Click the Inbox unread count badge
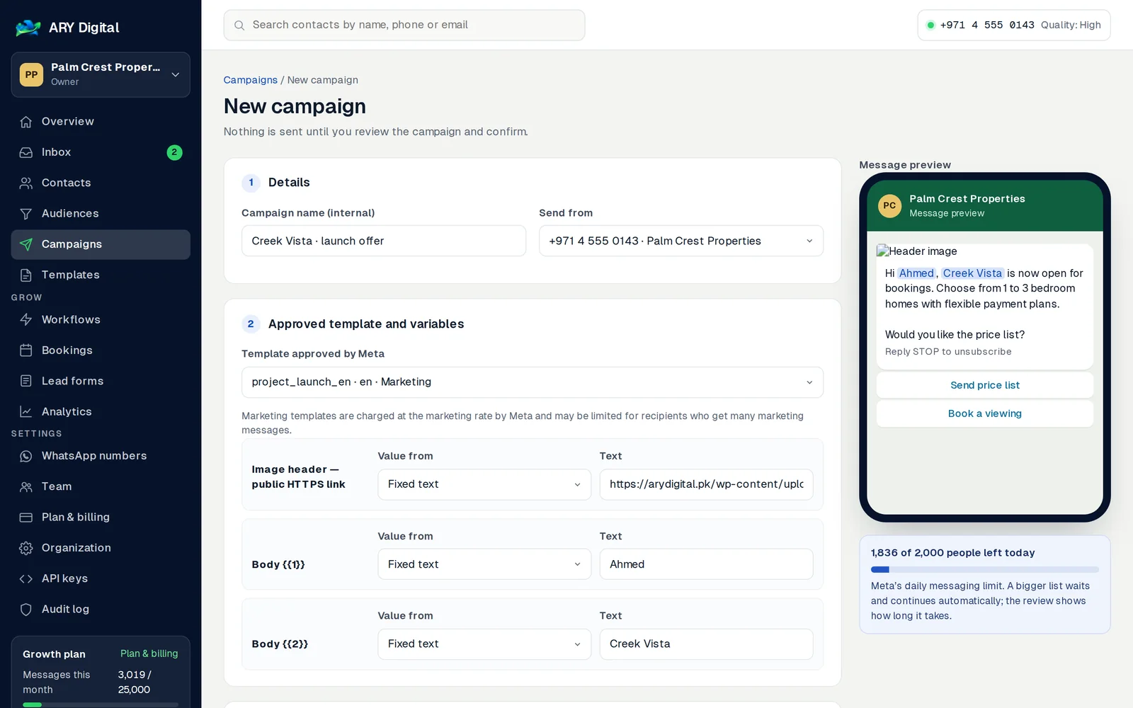This screenshot has height=708, width=1133. tap(174, 152)
